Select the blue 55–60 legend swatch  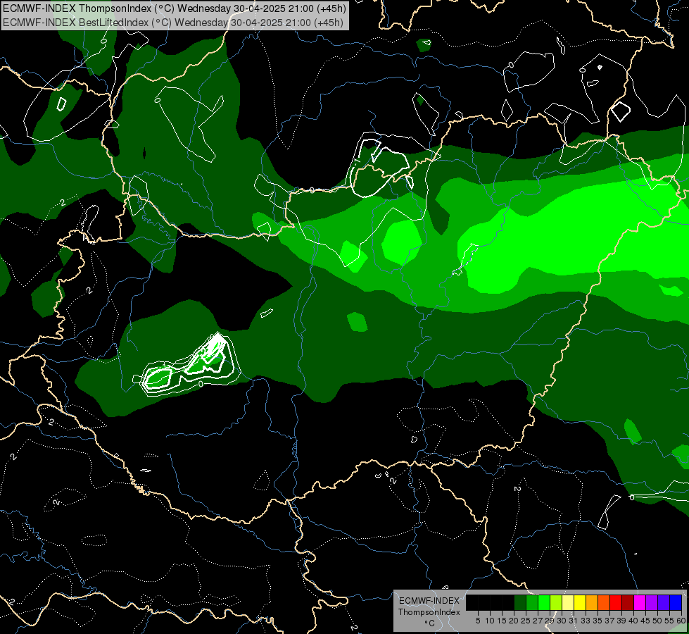click(676, 602)
